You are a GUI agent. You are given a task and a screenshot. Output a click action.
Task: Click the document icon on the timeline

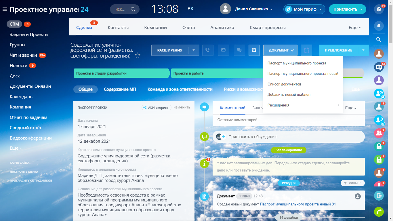205,196
